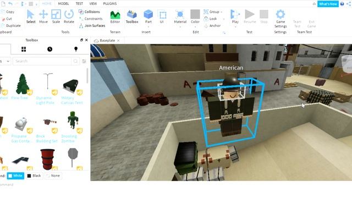Select the red barrel toolbox item
The image size is (352, 198).
coord(47,159)
